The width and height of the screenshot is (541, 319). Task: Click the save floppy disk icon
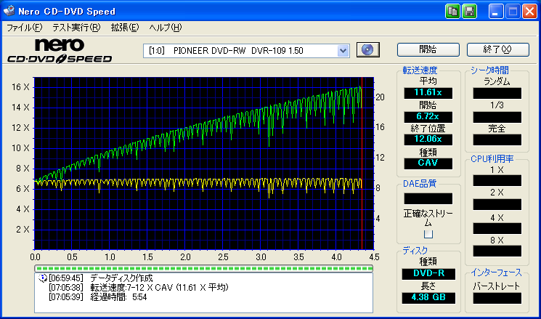(x=469, y=12)
